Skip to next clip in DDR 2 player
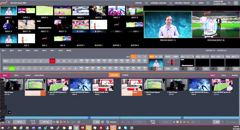The image size is (240, 130). pos(184,122)
